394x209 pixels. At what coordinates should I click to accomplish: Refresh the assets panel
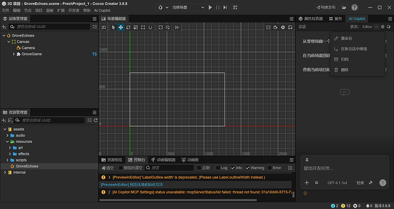pos(96,120)
